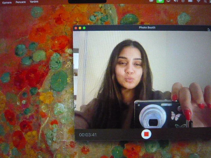The width and height of the screenshot is (211, 158).
Task: Click the green camera-in-use indicator
Action: (160, 1)
